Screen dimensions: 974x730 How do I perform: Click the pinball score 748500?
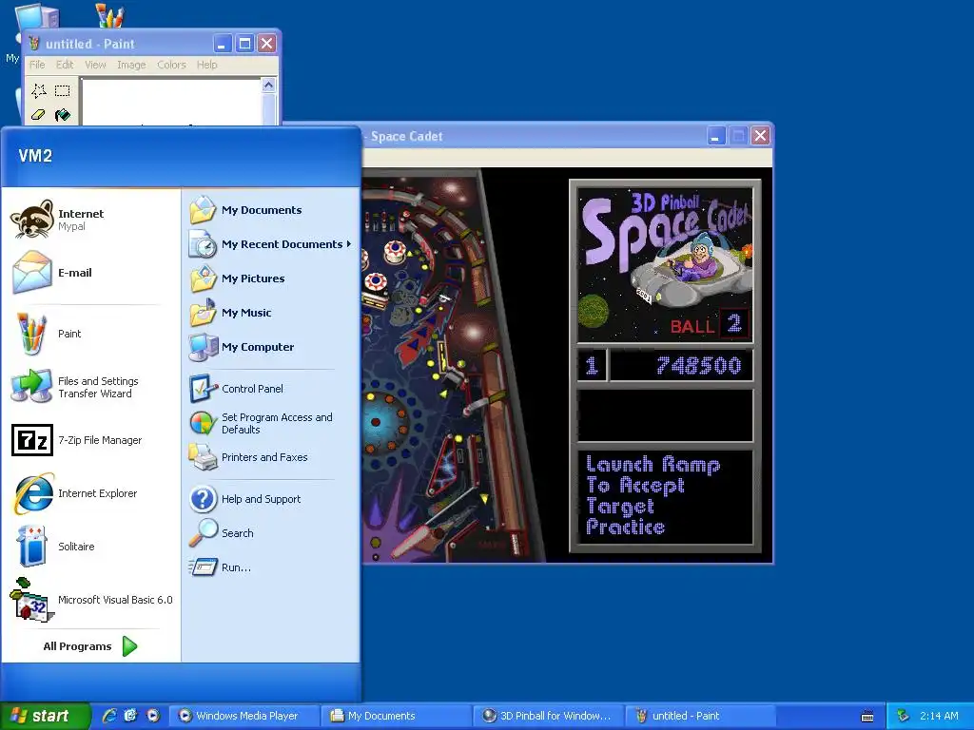click(699, 366)
